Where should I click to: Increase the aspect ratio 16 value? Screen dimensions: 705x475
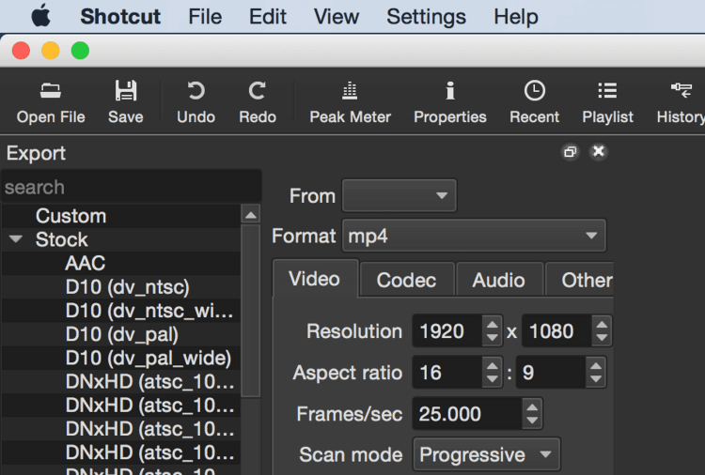(493, 365)
